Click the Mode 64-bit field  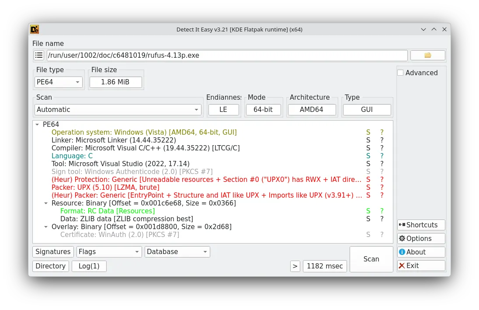(263, 109)
